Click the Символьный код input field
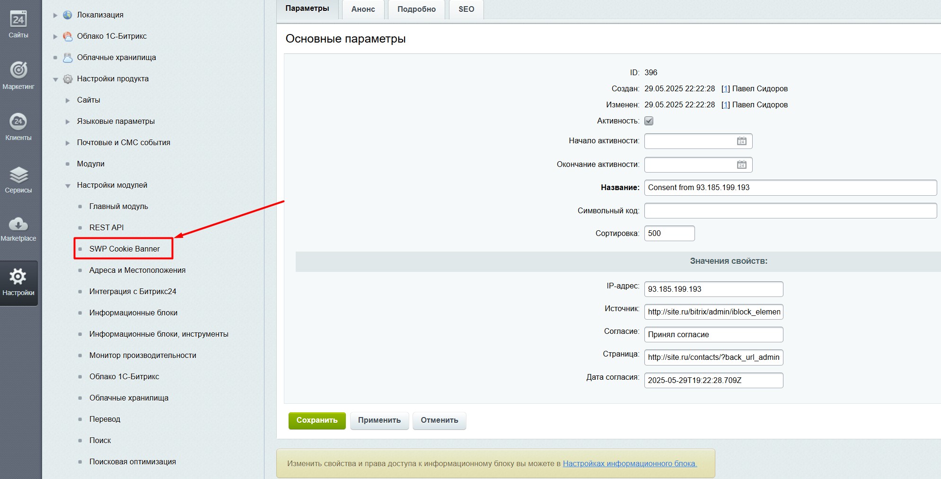 coord(790,211)
